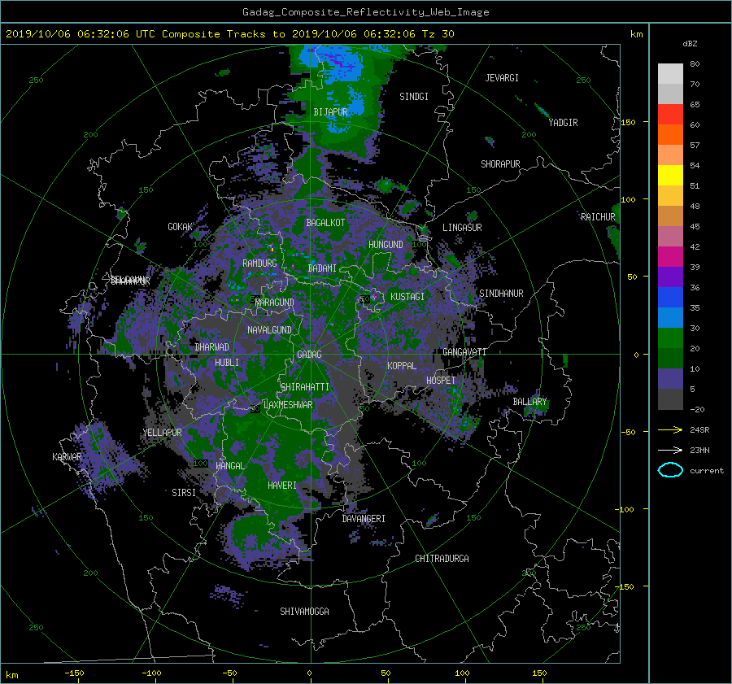Click the 'LINGASUR' city label
This screenshot has height=684, width=732.
coord(462,228)
